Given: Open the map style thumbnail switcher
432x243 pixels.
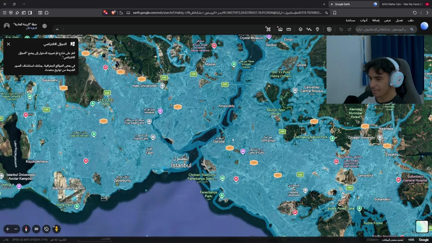Looking at the screenshot, I should pyautogui.click(x=422, y=226).
